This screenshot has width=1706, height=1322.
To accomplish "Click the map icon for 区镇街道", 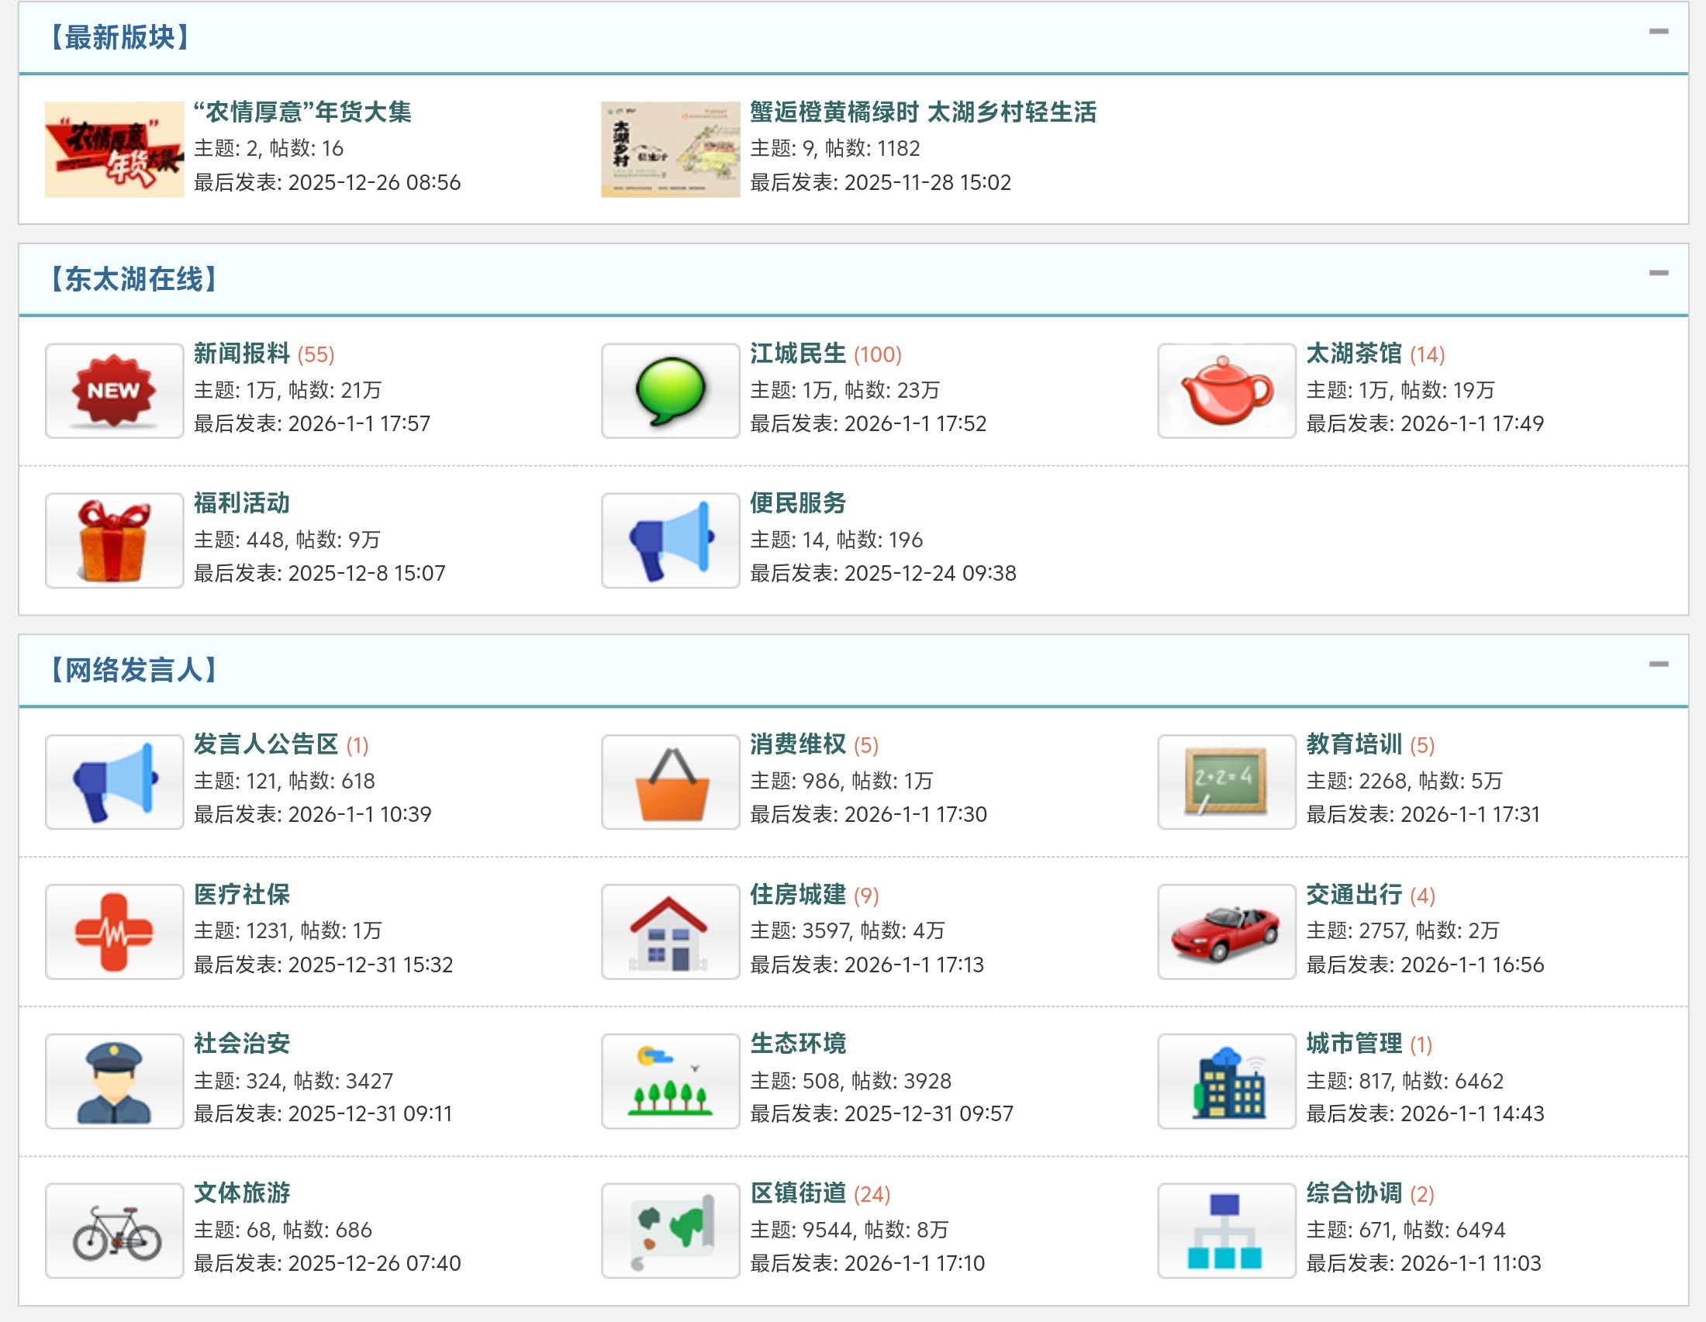I will pyautogui.click(x=670, y=1231).
